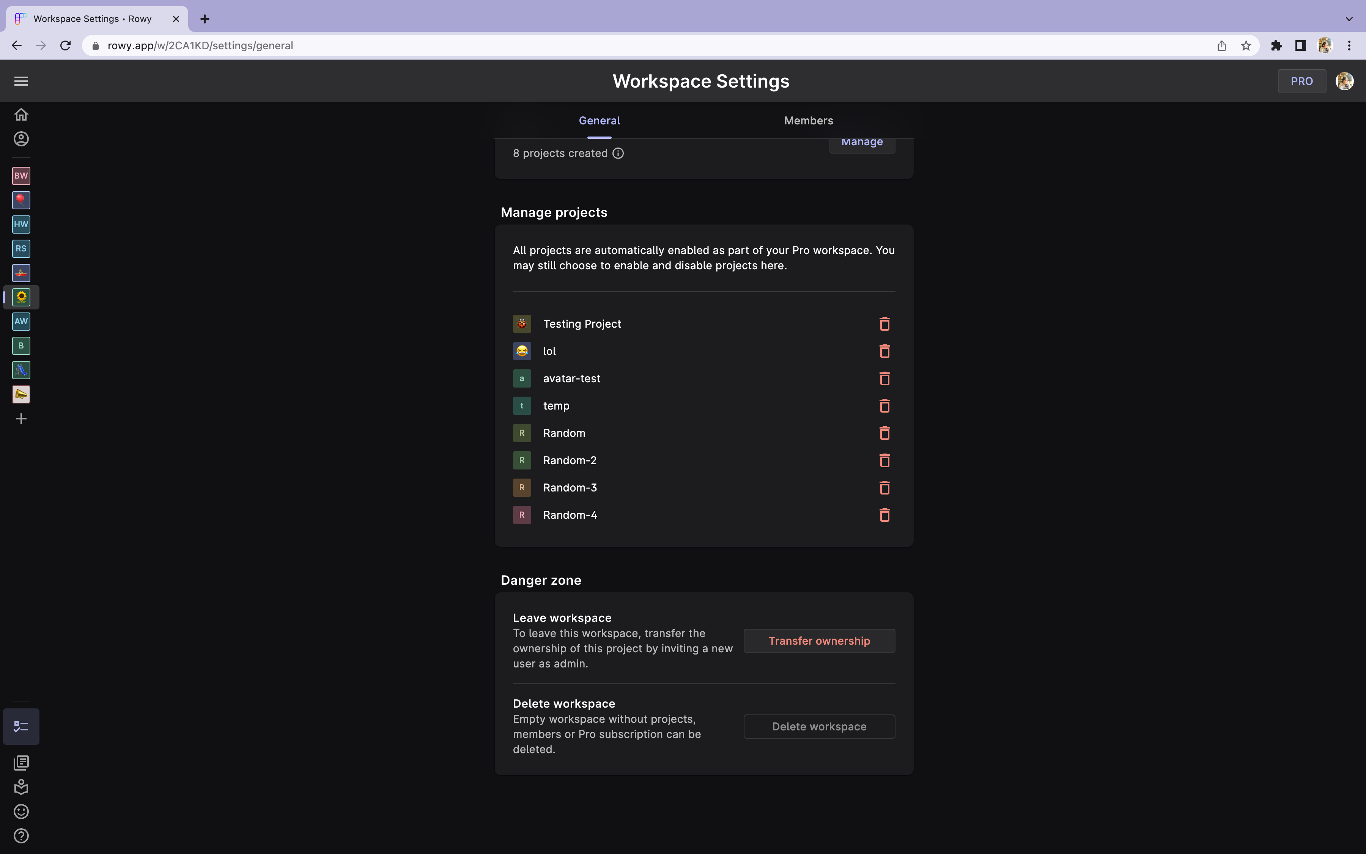Click the delete icon for lol project

[883, 351]
